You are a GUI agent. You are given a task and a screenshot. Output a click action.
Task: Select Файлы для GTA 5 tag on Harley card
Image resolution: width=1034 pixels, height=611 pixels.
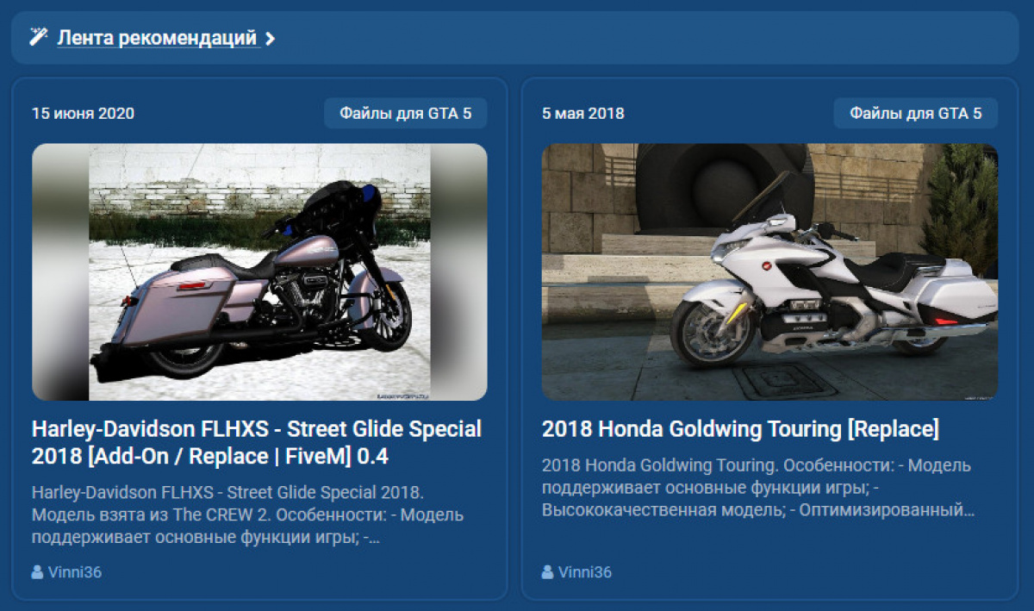tap(406, 113)
